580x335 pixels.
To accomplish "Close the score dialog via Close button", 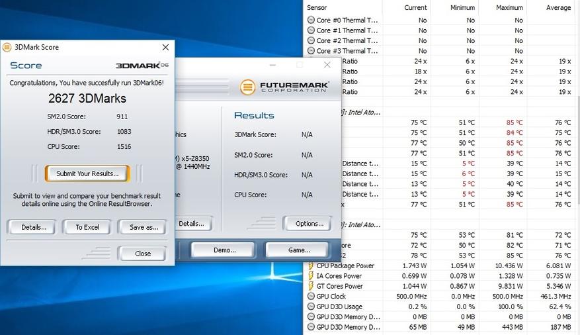I will [x=142, y=254].
